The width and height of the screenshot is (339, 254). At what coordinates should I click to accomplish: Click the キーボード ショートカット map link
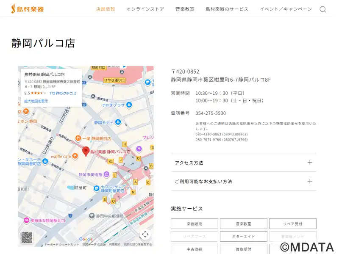61,244
